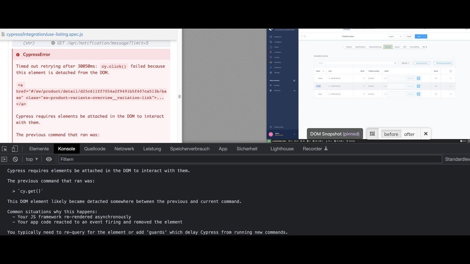Clear console with the ban icon
This screenshot has height=264, width=470.
15,159
